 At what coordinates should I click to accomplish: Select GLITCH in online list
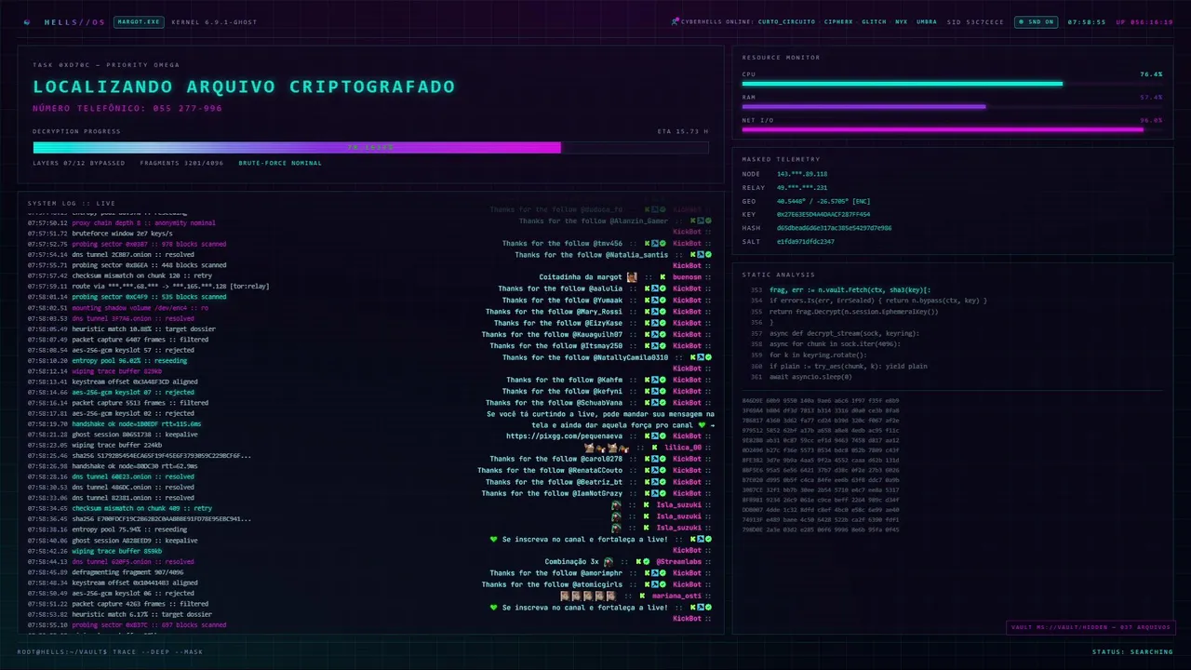874,21
